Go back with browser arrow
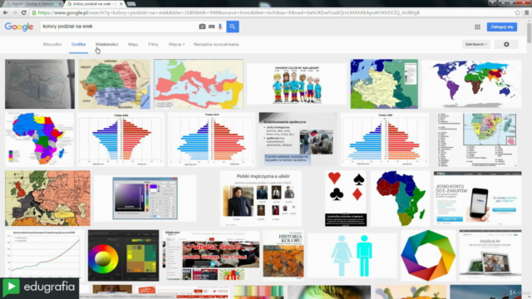This screenshot has width=532, height=299. pos(6,12)
